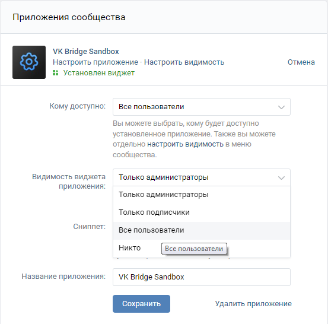
Task: Select 'Никто' option
Action: click(x=202, y=248)
